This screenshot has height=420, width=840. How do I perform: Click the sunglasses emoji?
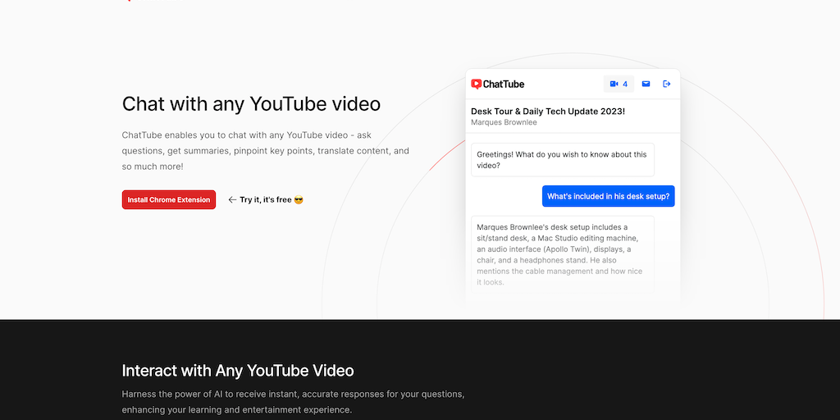pyautogui.click(x=299, y=200)
